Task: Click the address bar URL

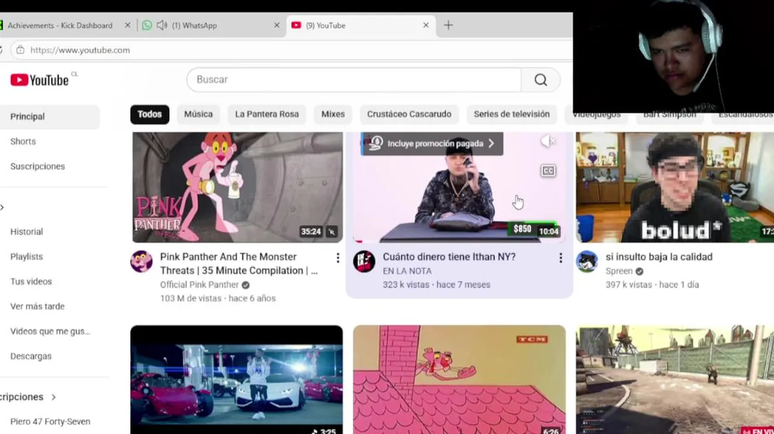Action: coord(80,50)
